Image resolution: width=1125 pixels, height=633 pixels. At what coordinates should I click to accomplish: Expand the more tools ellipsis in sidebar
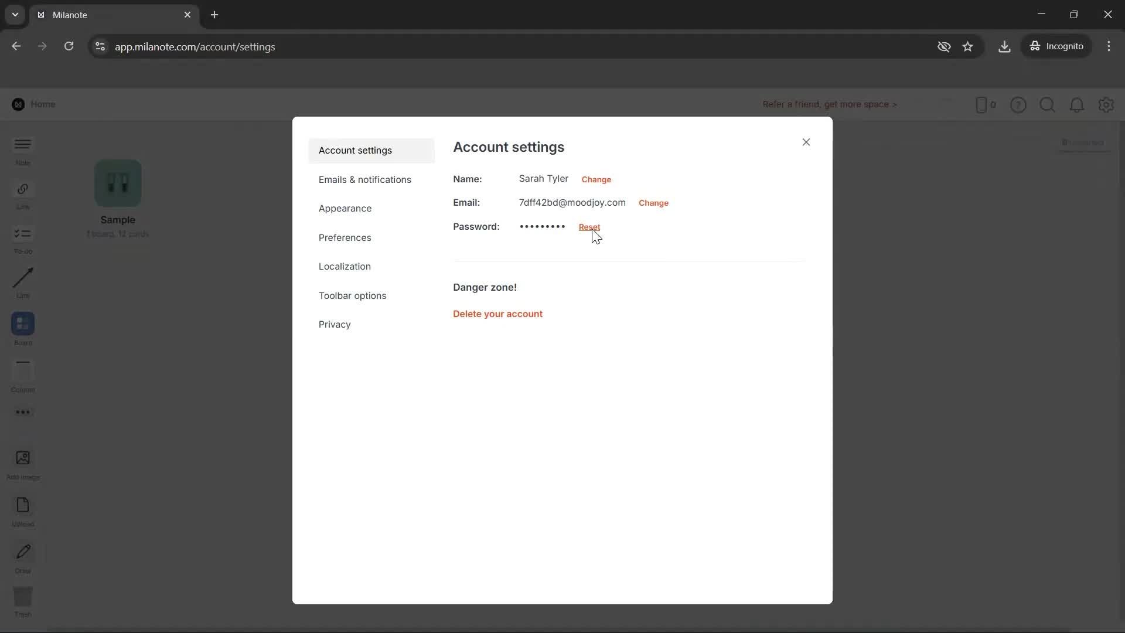tap(22, 413)
